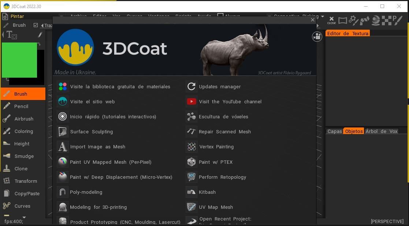Click the text tool T icon

[x=11, y=35]
